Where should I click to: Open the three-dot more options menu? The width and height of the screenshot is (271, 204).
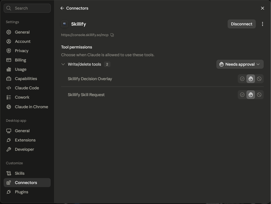point(262,24)
